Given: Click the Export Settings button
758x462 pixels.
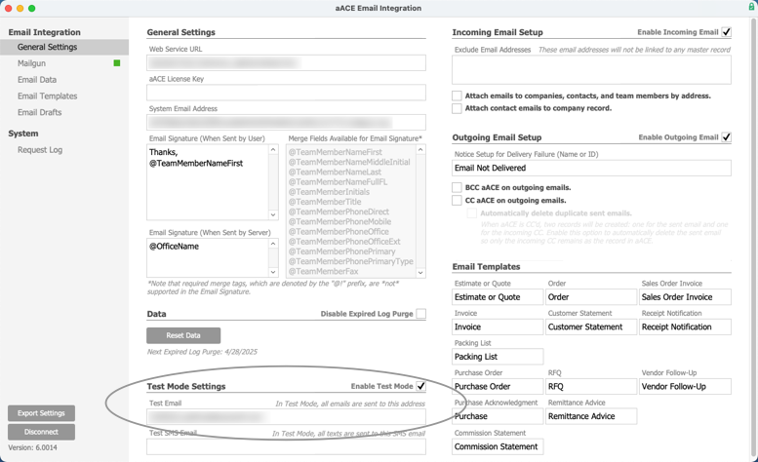Looking at the screenshot, I should (41, 413).
